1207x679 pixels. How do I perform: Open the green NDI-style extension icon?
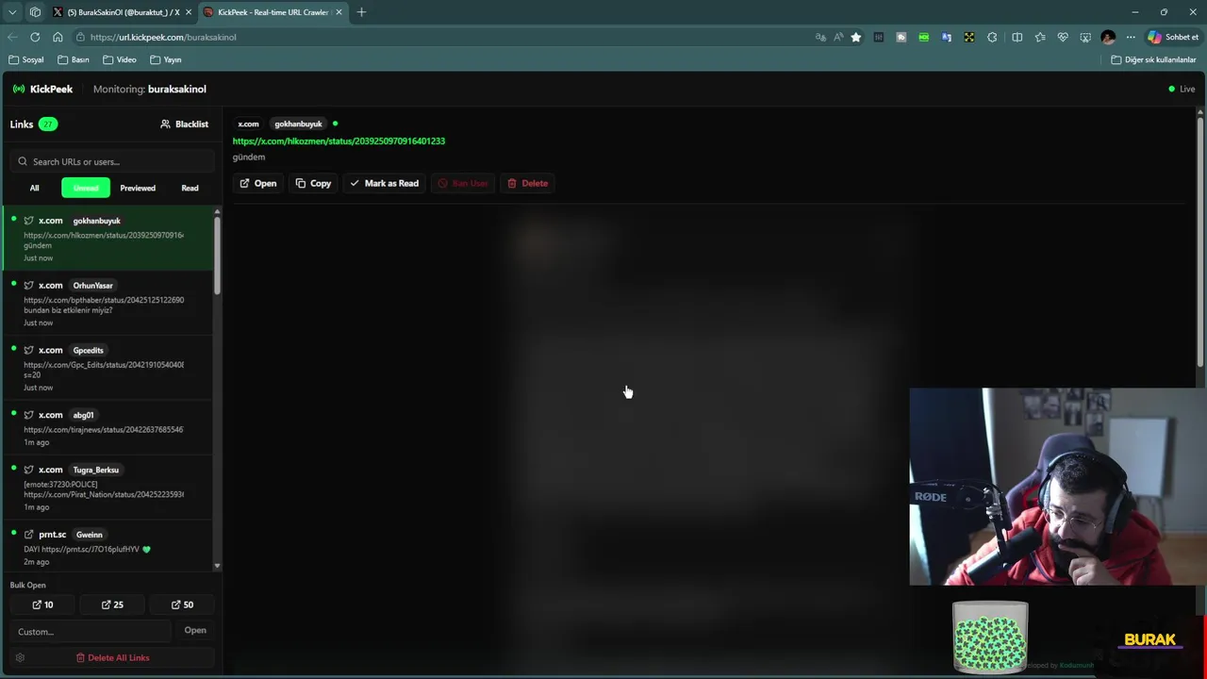[924, 37]
